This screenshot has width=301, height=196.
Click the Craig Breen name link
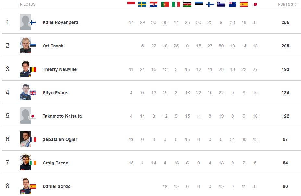pos(55,163)
